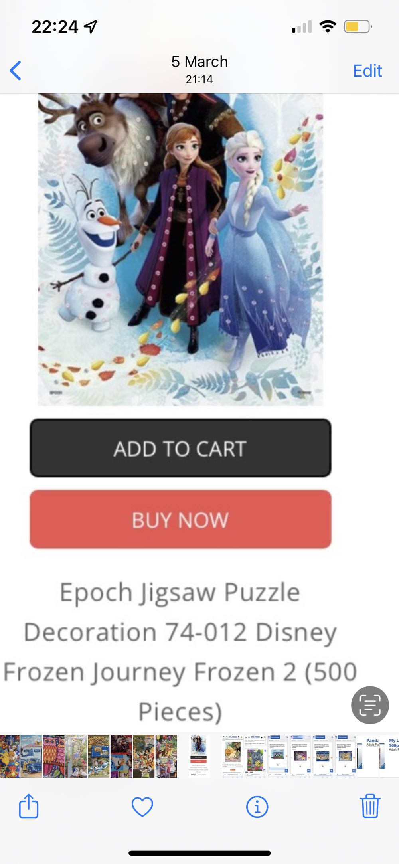Go back using the blue chevron
Viewport: 399px width, 864px height.
(x=15, y=71)
